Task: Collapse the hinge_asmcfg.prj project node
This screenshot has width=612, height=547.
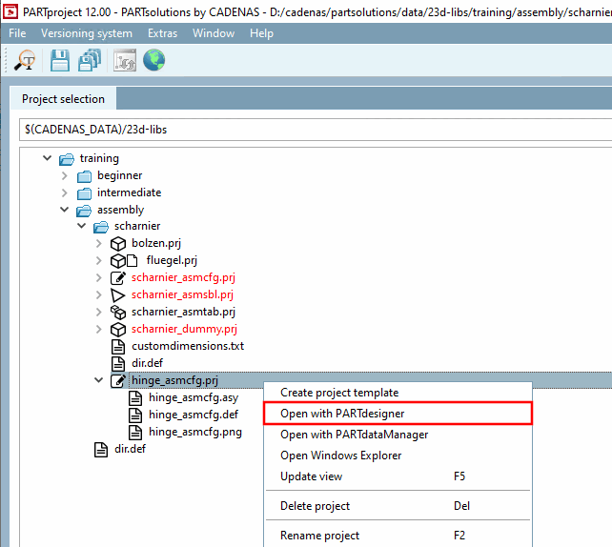Action: click(x=99, y=380)
